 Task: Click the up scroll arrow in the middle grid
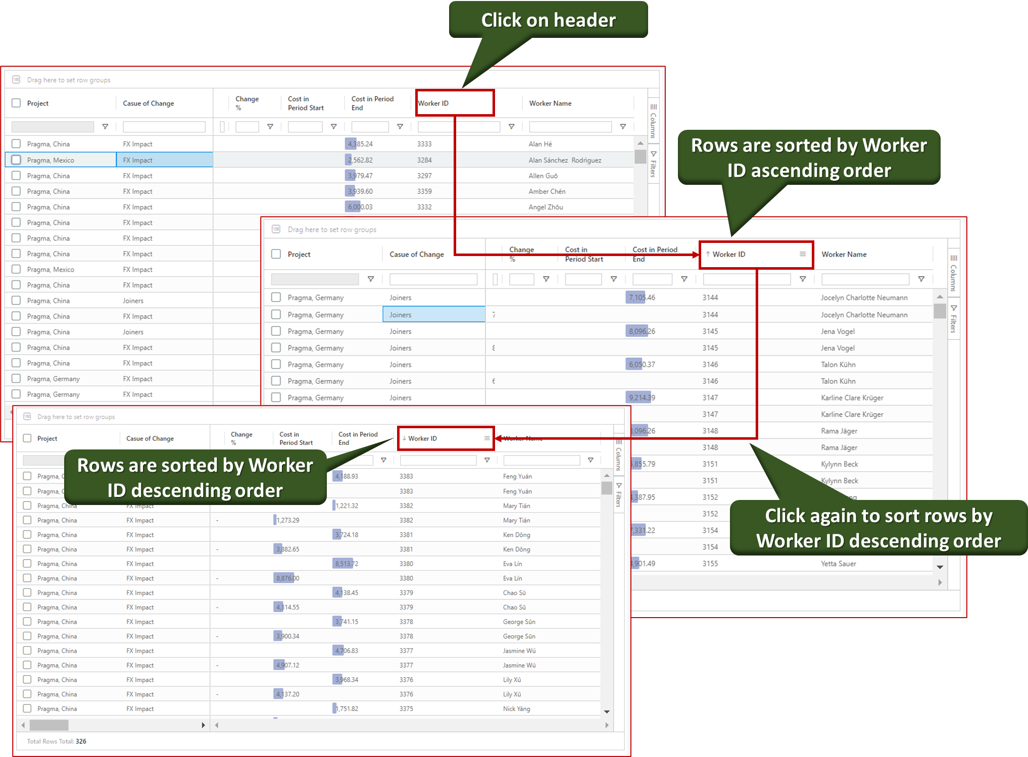pyautogui.click(x=940, y=297)
